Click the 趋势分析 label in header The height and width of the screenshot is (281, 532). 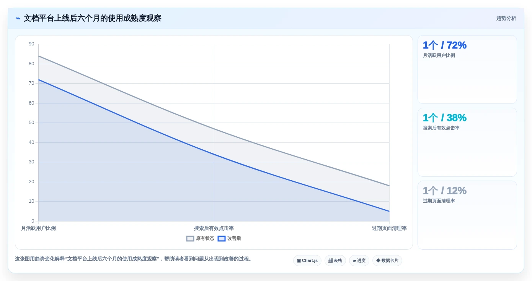506,18
